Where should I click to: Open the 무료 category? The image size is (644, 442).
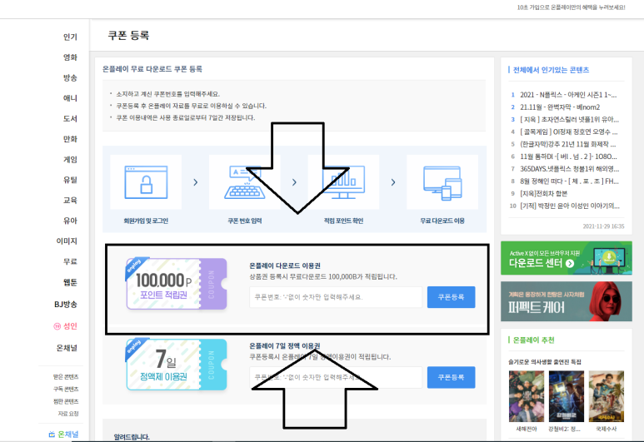(70, 261)
